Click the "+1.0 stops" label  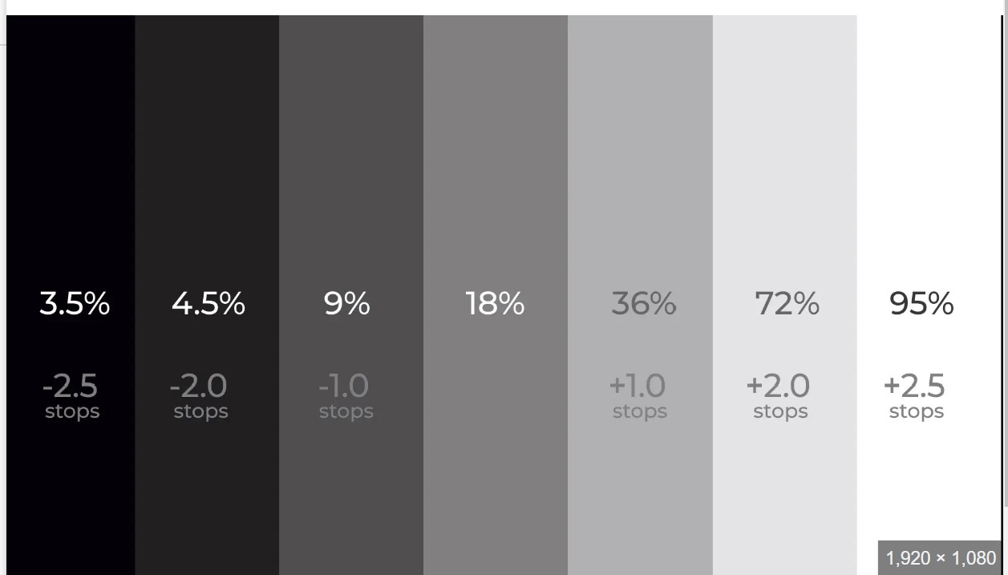pyautogui.click(x=639, y=396)
